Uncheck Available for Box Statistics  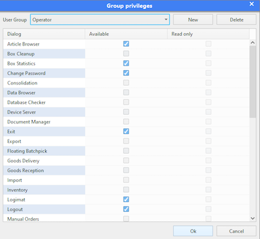(x=126, y=63)
